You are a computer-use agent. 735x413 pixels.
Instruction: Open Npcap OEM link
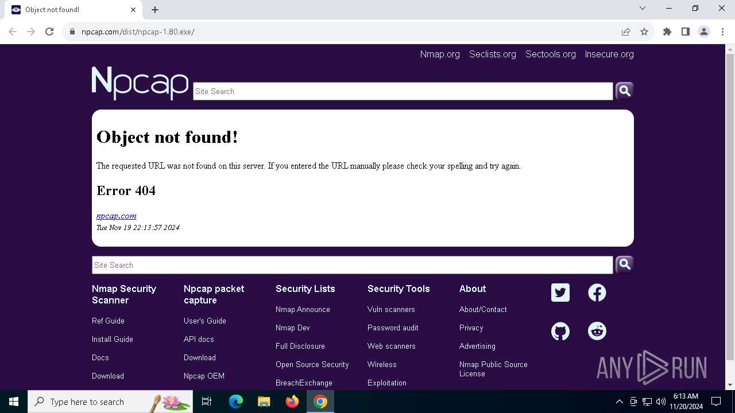[x=204, y=376]
